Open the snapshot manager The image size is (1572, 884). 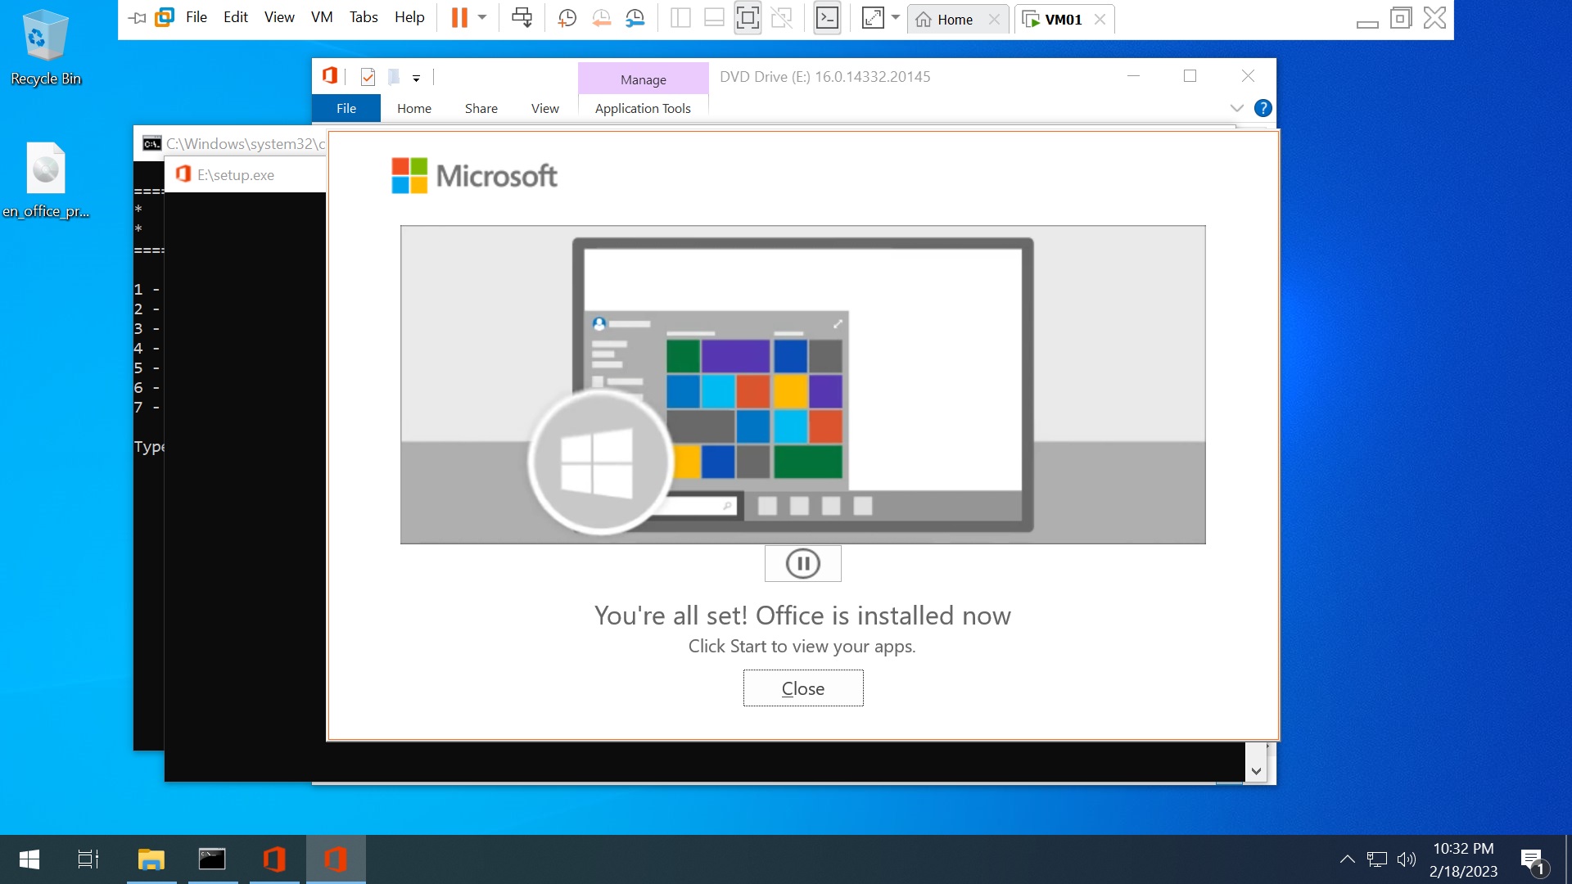tap(635, 18)
